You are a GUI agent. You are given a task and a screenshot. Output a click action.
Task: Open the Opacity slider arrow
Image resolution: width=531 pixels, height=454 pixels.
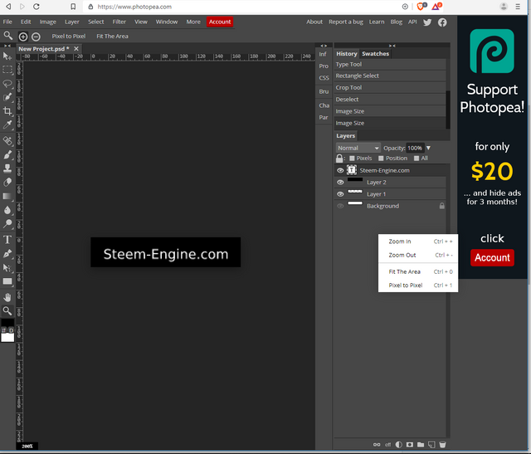(x=428, y=148)
